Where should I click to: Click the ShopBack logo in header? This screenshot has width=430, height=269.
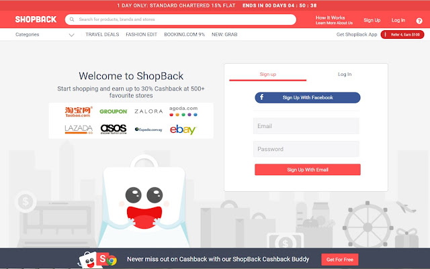click(x=36, y=19)
